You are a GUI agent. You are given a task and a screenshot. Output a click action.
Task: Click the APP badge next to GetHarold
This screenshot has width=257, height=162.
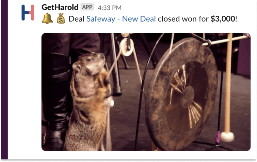point(87,7)
